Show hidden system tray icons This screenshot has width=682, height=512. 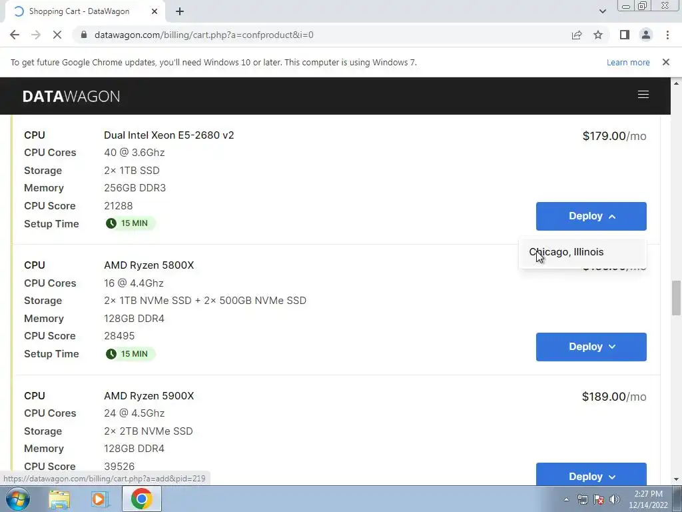coord(566,499)
